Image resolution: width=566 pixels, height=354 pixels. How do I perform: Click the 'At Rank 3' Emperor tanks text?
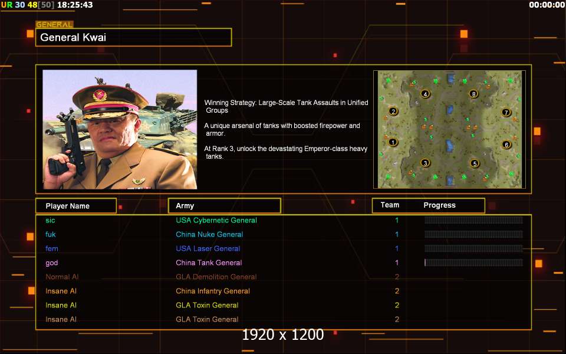[x=285, y=152]
